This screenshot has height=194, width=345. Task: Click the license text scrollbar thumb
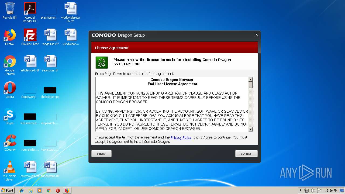point(250,85)
